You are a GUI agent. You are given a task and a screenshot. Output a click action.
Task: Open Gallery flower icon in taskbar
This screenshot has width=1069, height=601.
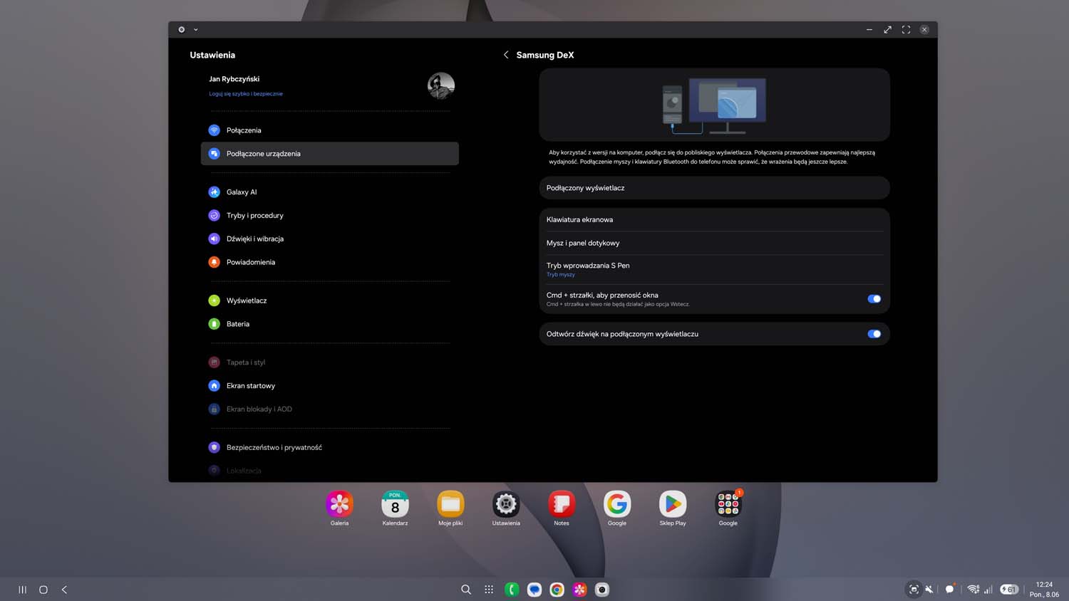[579, 590]
